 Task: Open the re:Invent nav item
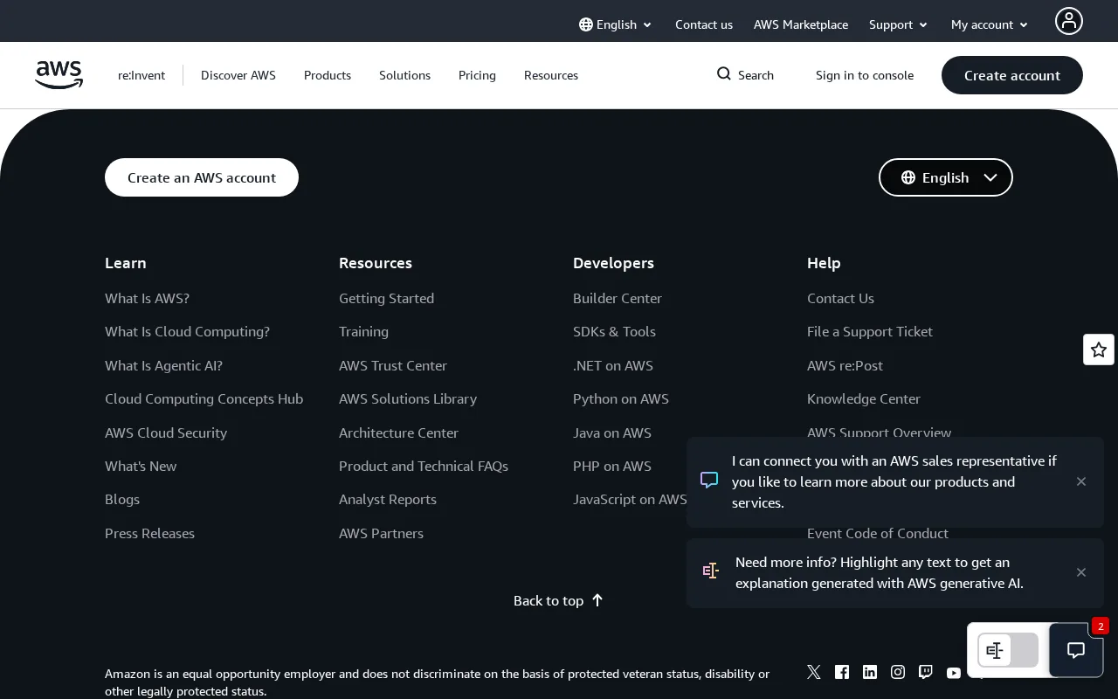tap(141, 75)
